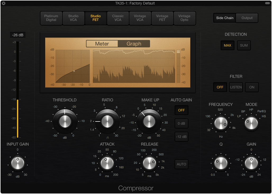
Task: Click the TK35-1: Factory Default title
Action: pyautogui.click(x=135, y=3)
